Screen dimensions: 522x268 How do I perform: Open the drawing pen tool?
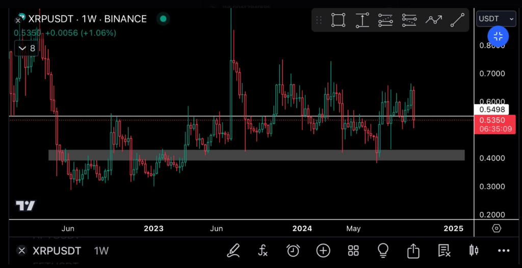tap(233, 250)
